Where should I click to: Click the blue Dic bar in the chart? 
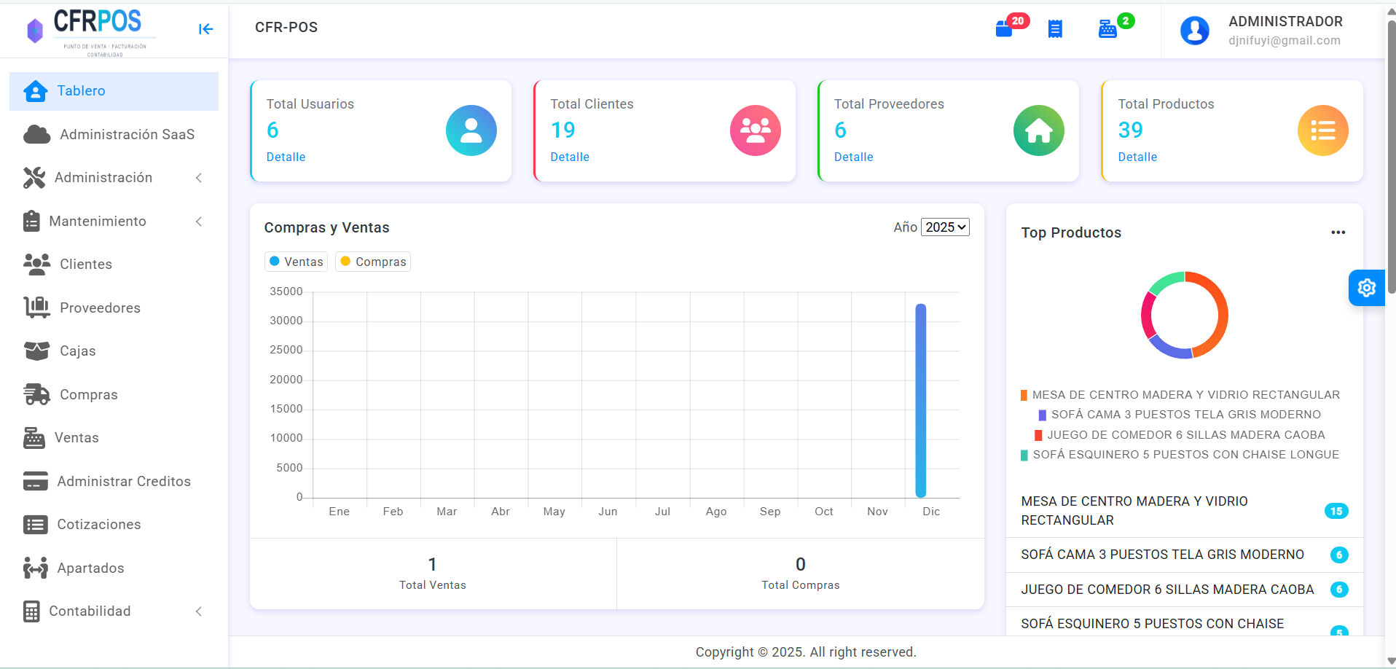coord(921,401)
